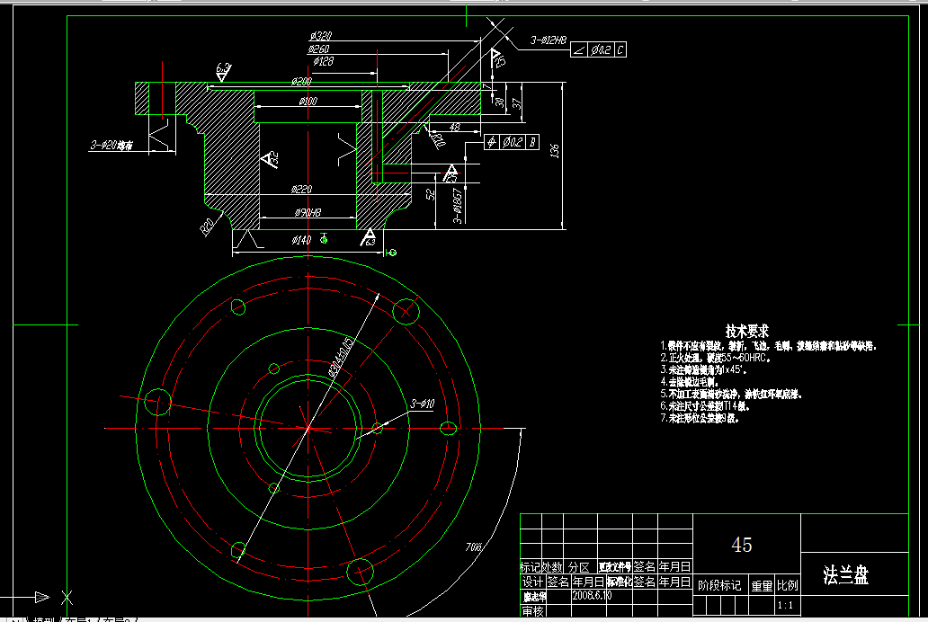Viewport: 928px width, 622px height.
Task: Click the 审核 title block cell
Action: (532, 610)
